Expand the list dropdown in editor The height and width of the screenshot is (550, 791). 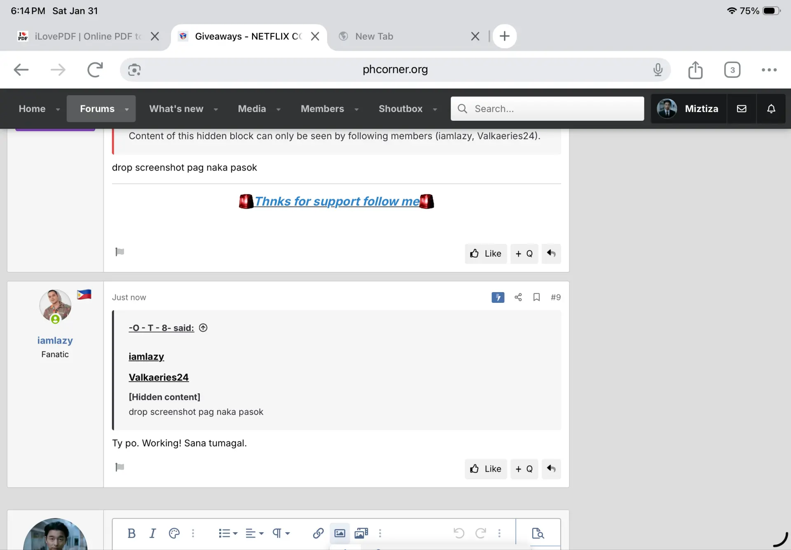coord(228,534)
